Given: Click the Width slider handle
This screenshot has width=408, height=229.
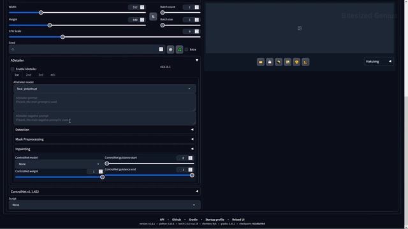Looking at the screenshot, I should coord(41,13).
